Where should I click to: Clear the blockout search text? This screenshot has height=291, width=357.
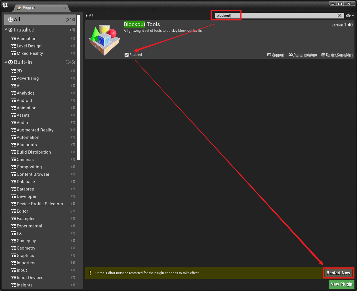pyautogui.click(x=340, y=16)
